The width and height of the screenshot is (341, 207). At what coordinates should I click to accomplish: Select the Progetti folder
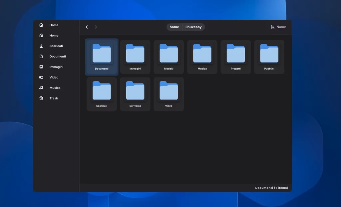click(236, 56)
